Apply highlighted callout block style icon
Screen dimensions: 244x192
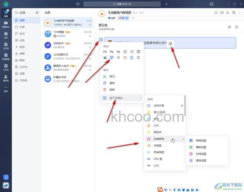(112, 58)
